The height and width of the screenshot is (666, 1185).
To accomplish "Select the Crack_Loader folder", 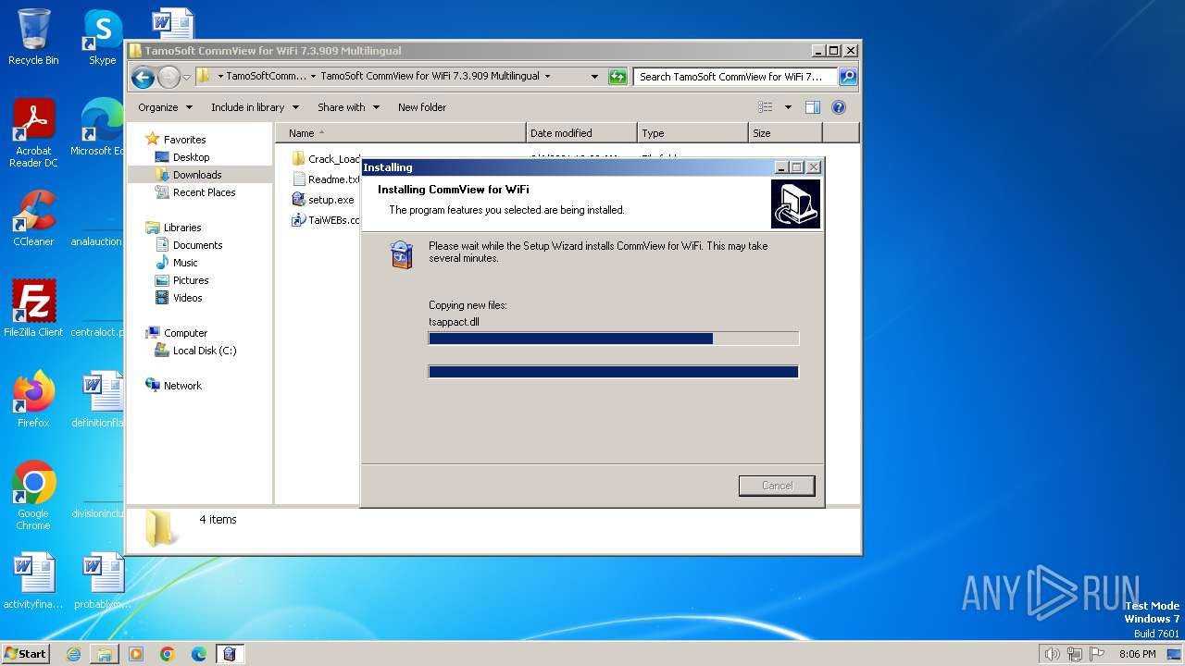I will [325, 159].
